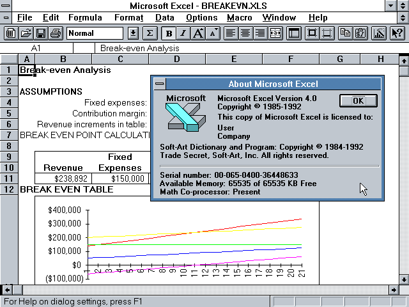
Task: Click the vertical scrollbar down arrow
Action: pos(404,279)
